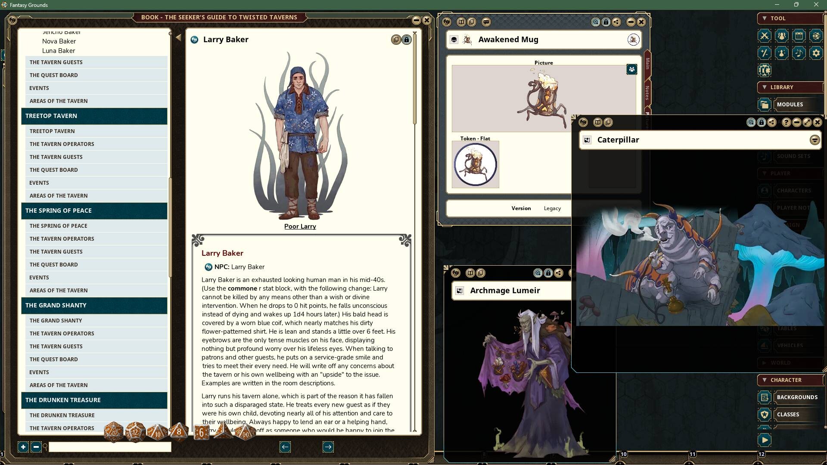Open the Party Sheet tool

pos(782,36)
